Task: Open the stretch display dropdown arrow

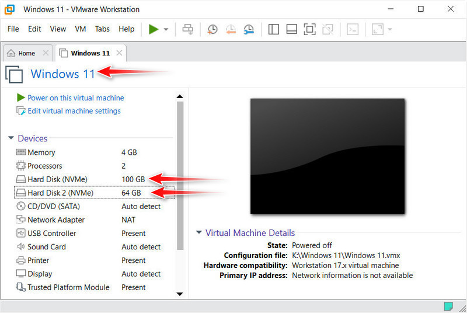Action: tap(390, 29)
